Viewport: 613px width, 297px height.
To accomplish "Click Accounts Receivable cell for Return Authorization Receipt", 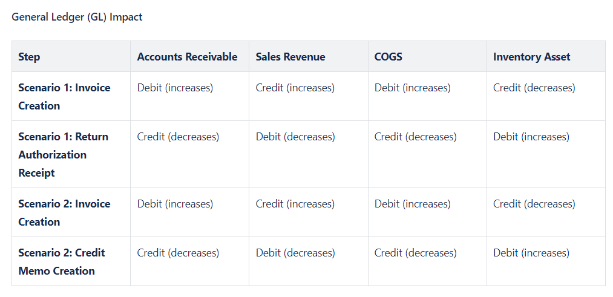I will [178, 137].
